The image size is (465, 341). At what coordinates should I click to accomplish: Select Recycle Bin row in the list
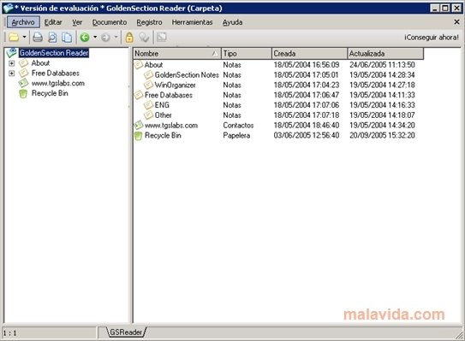pyautogui.click(x=278, y=135)
